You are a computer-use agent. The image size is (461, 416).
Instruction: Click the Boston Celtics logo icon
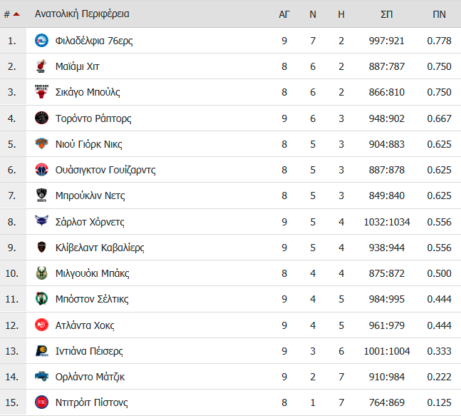[41, 298]
